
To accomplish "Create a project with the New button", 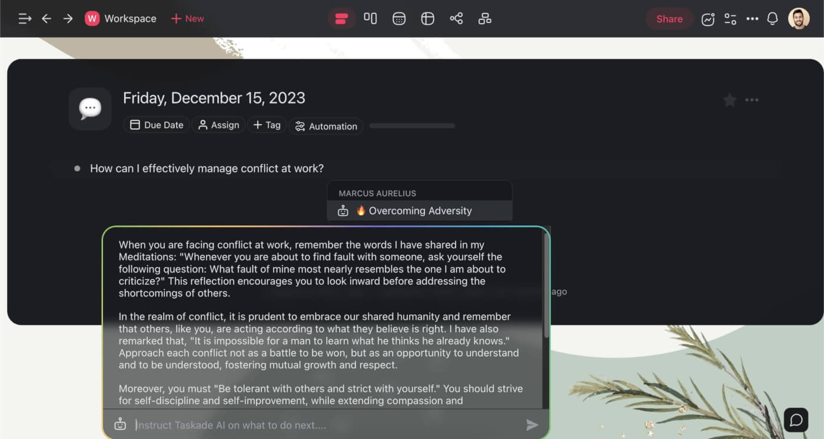I will [187, 18].
